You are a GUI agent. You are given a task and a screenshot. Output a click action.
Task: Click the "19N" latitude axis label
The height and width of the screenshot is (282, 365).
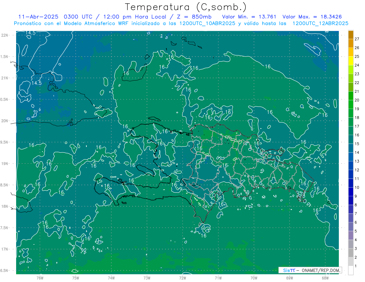[5, 164]
